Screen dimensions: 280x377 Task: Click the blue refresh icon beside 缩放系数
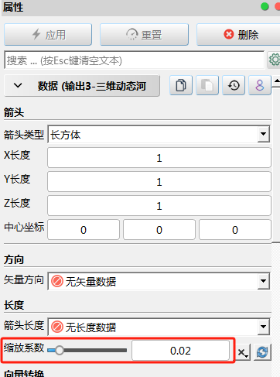click(x=262, y=352)
